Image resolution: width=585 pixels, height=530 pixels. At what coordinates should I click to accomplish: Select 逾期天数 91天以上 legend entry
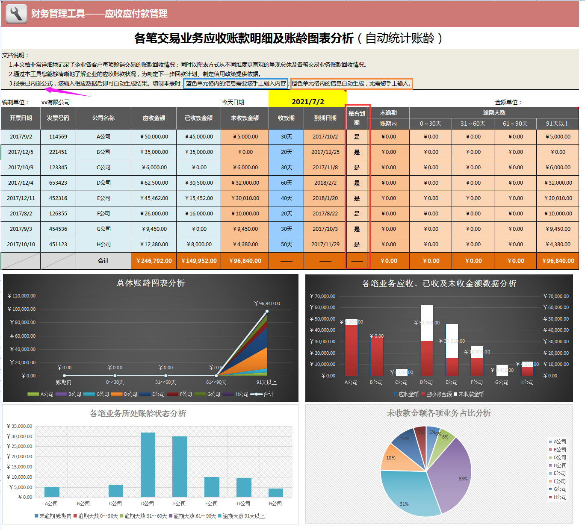pyautogui.click(x=242, y=516)
